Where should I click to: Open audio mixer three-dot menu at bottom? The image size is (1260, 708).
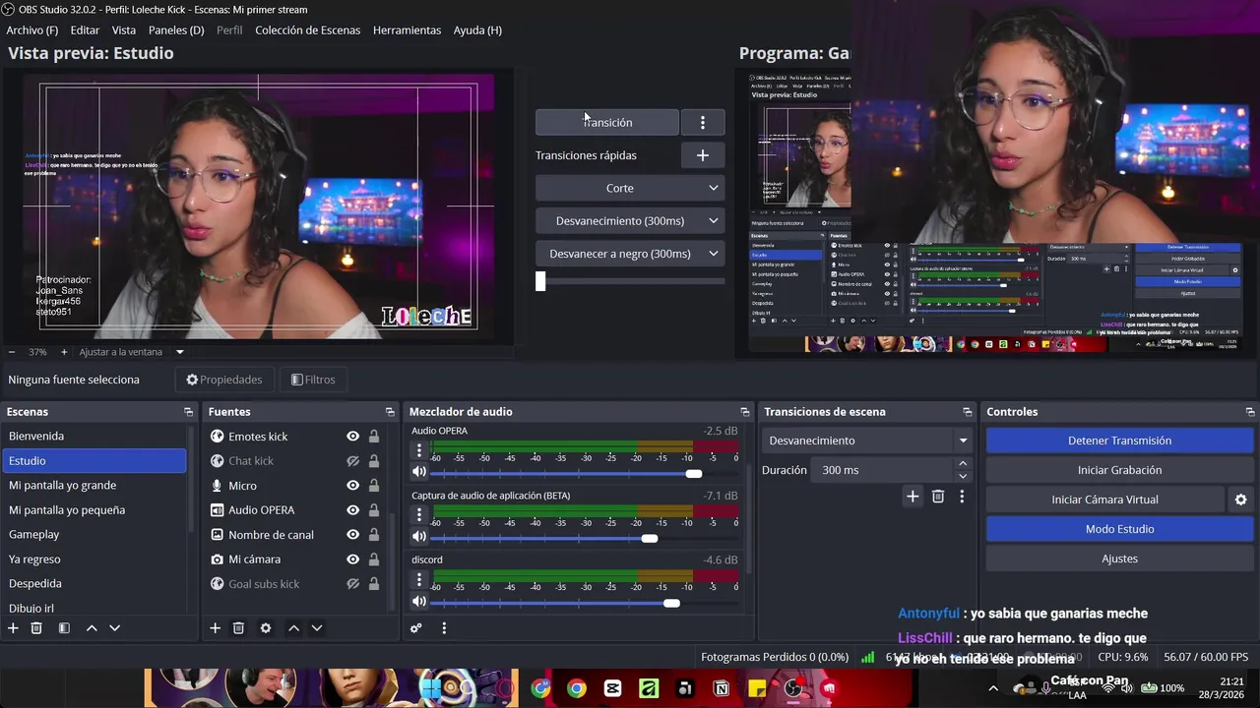coord(444,627)
